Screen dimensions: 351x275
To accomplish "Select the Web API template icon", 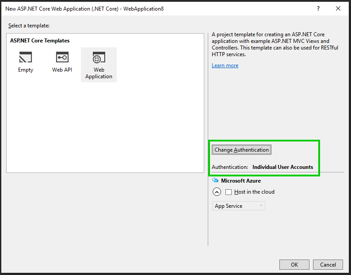I will (x=62, y=57).
